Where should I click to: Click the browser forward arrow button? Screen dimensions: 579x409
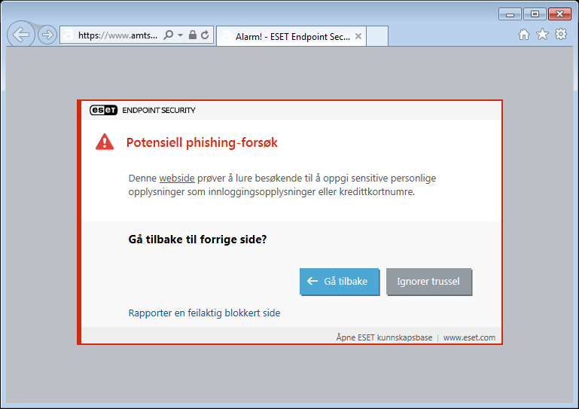coord(47,35)
